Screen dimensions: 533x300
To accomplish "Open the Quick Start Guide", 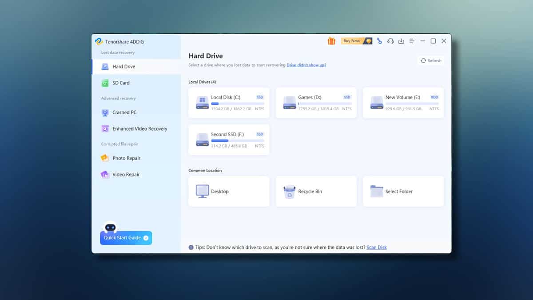I will (126, 238).
